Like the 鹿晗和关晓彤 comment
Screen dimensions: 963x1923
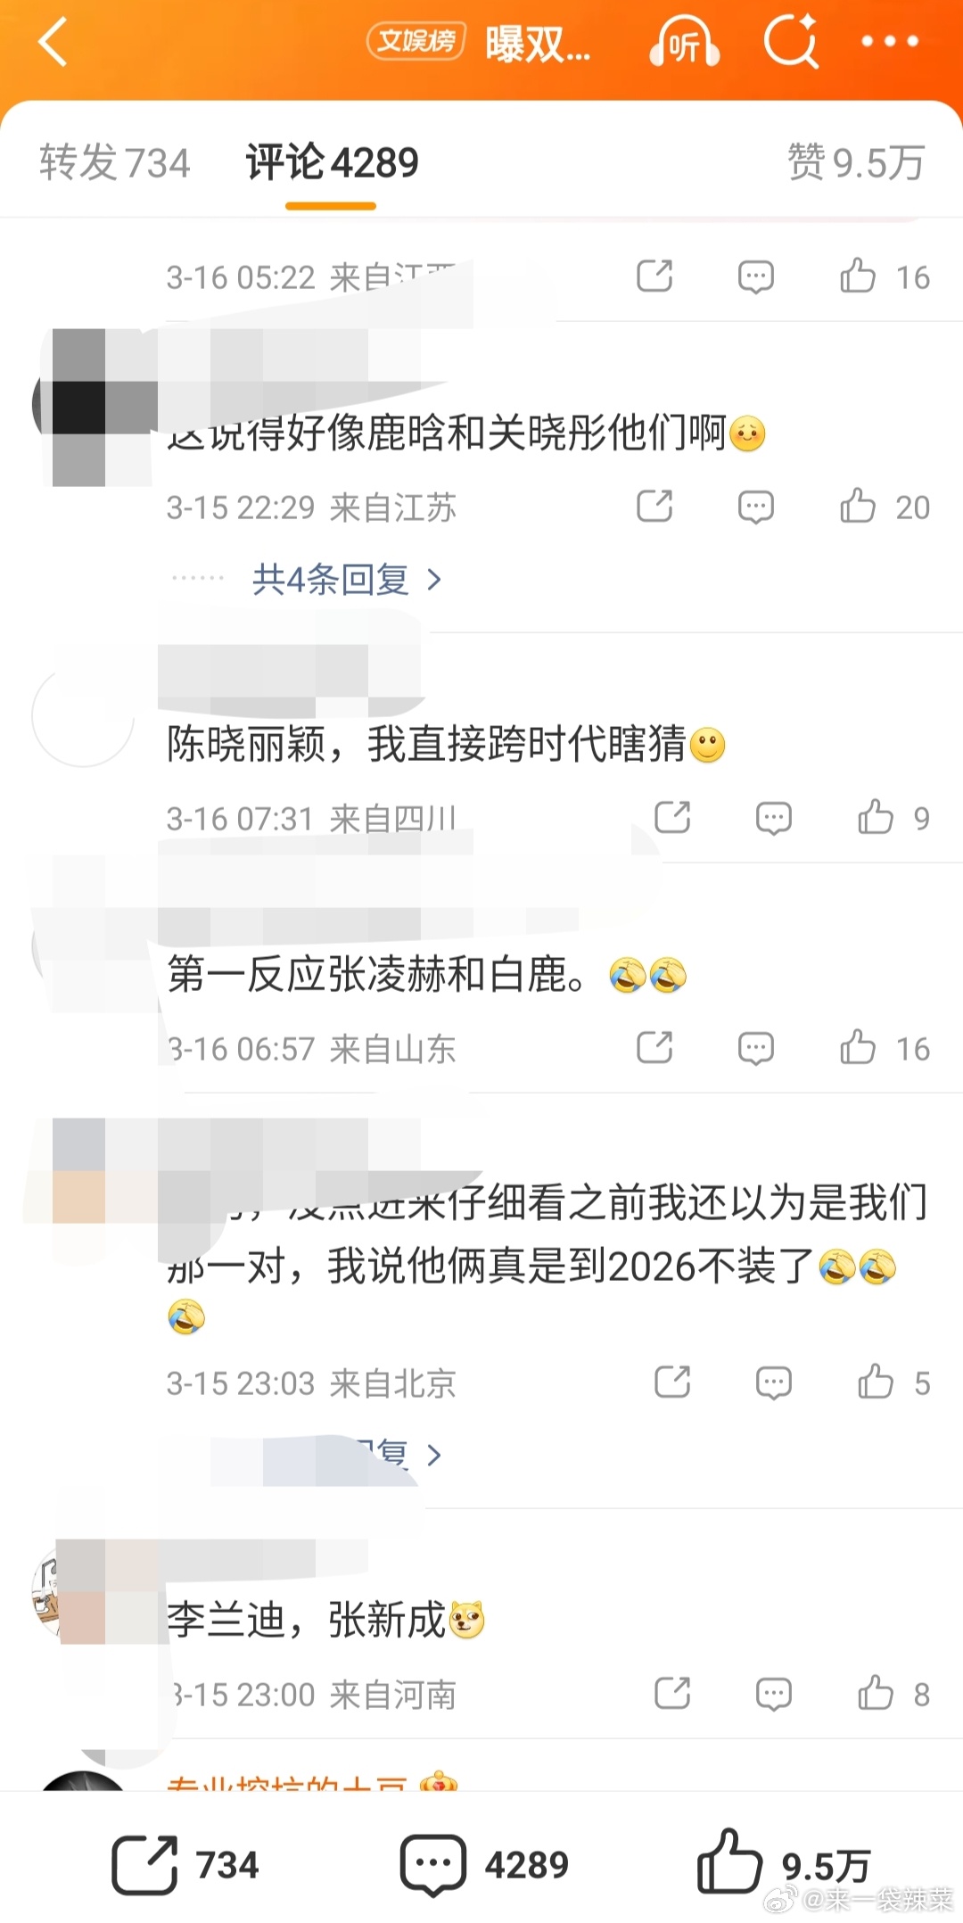[x=858, y=507]
